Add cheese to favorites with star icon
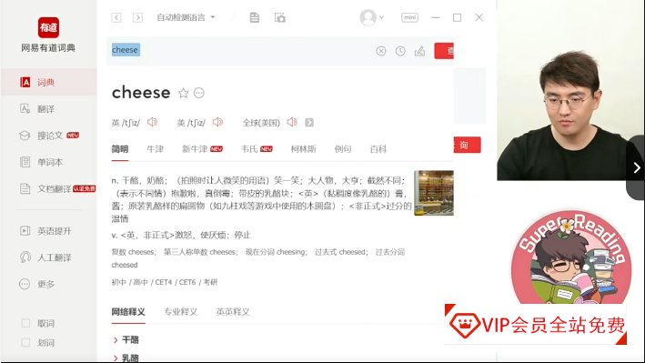 pos(184,93)
